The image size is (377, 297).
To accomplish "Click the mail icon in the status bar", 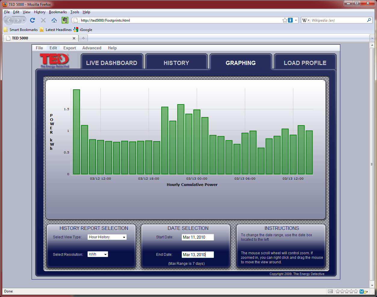I will (330, 291).
